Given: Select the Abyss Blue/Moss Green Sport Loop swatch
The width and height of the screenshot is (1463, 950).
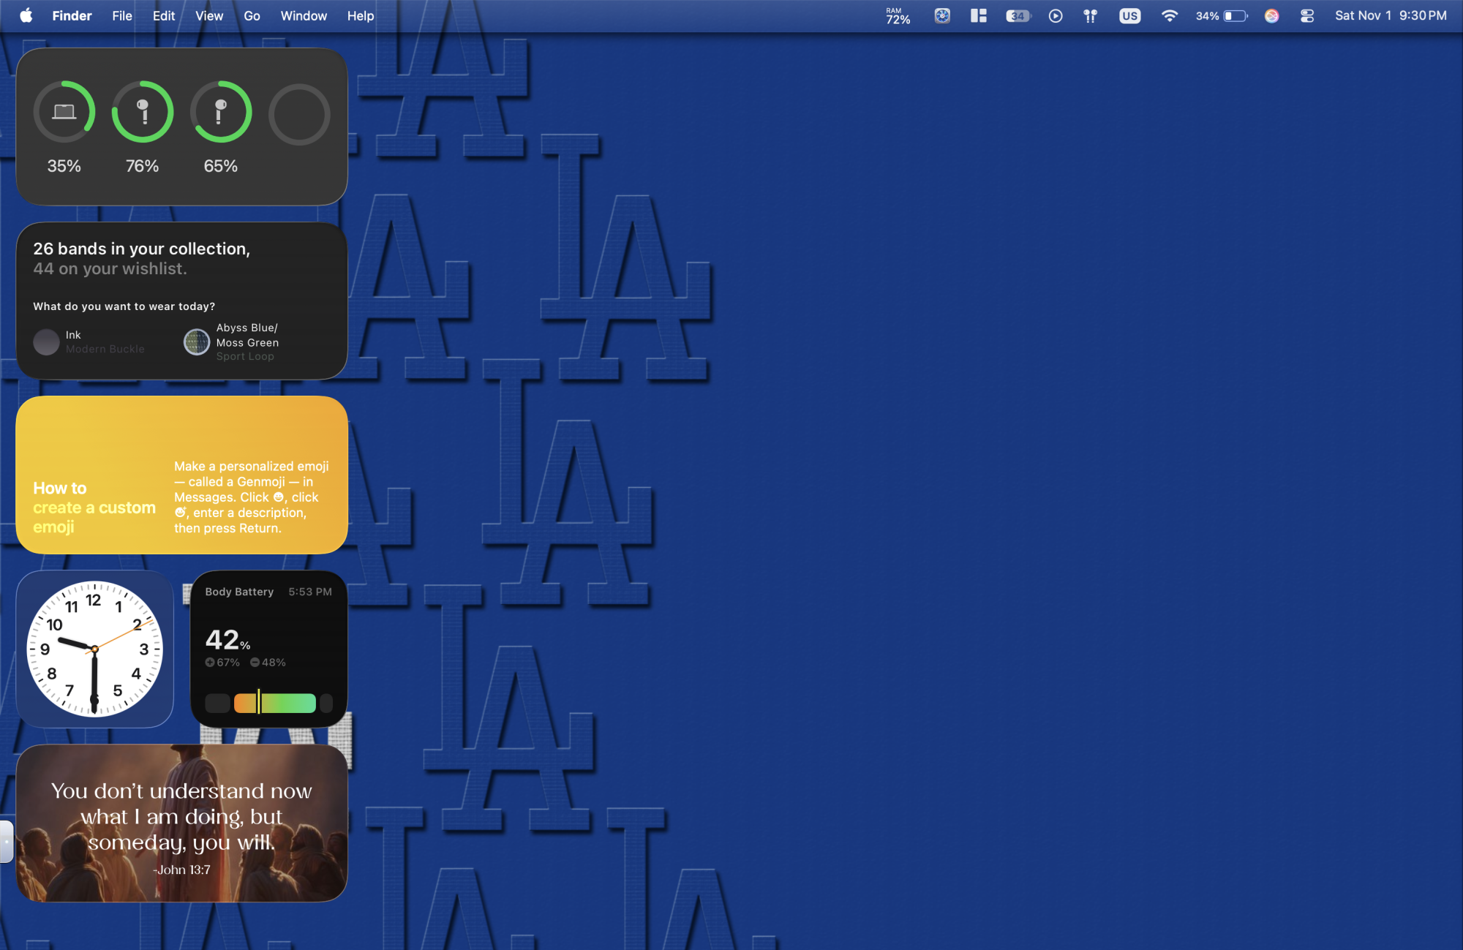Looking at the screenshot, I should [x=196, y=342].
